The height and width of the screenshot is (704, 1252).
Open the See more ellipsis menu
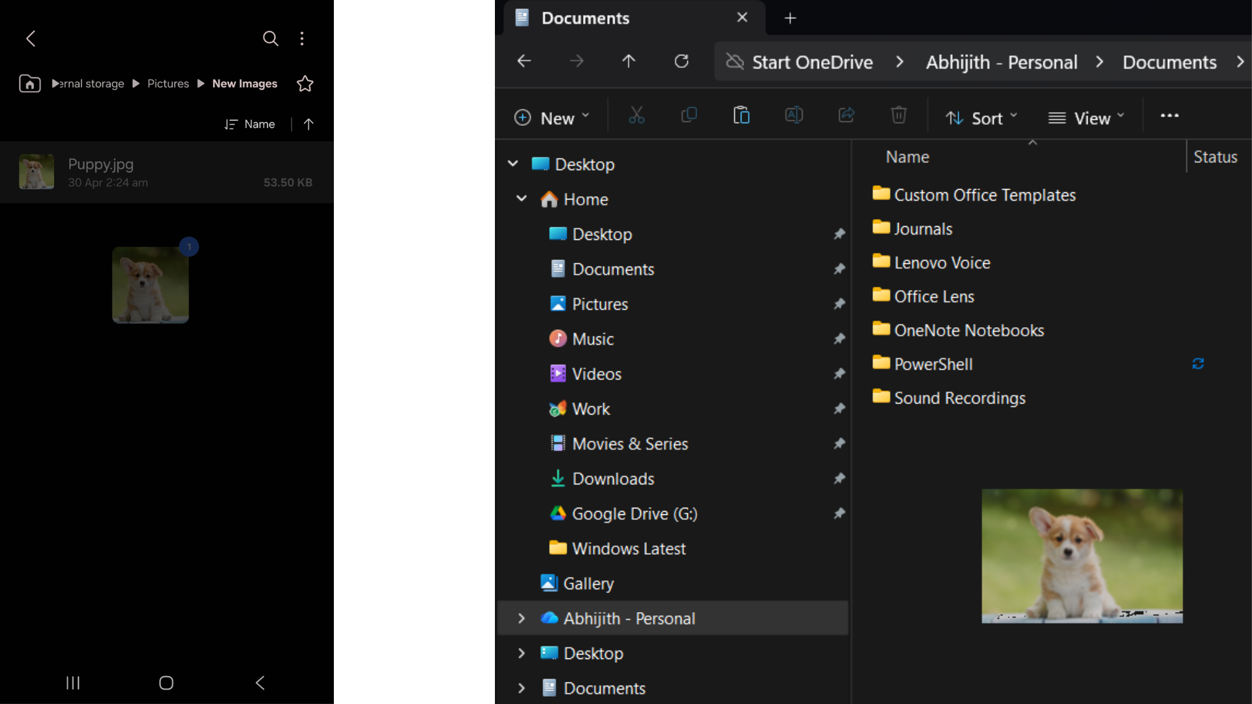tap(1169, 115)
